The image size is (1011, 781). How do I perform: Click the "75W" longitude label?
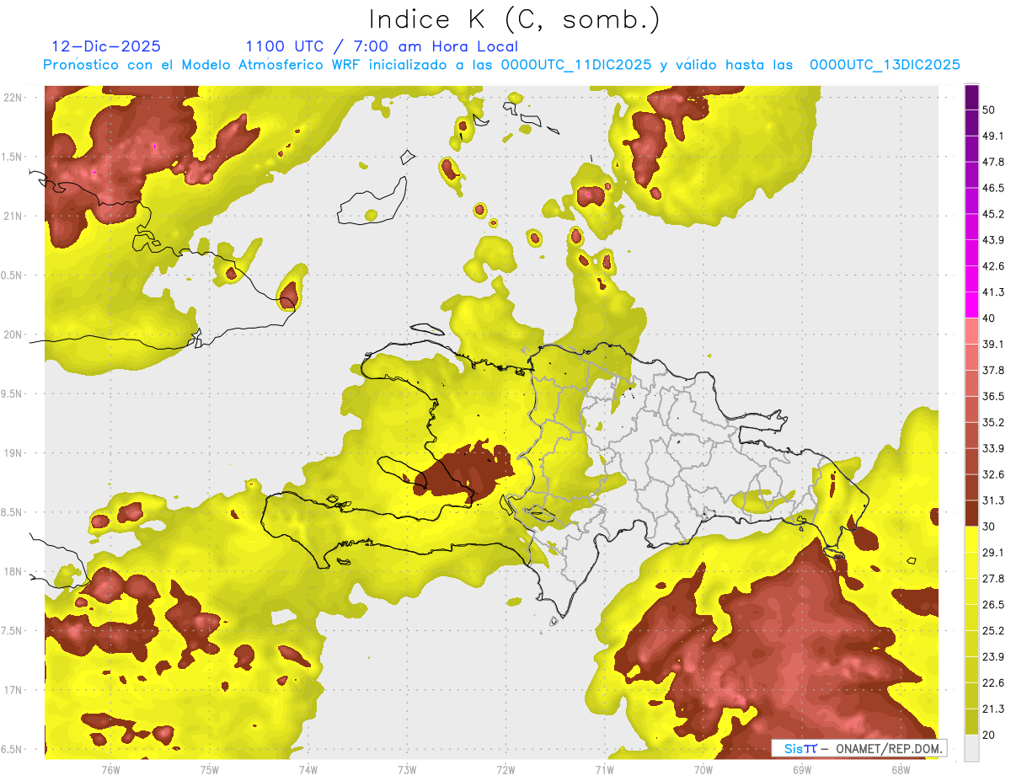210,769
